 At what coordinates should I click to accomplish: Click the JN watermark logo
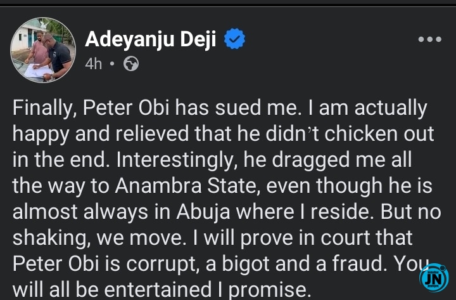[x=433, y=278]
